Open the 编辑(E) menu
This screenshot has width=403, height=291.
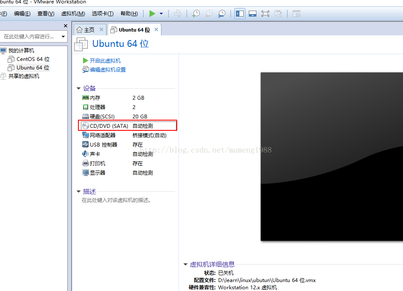tap(22, 14)
